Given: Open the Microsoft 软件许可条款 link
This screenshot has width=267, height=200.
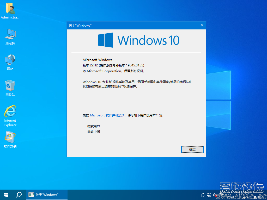Looking at the screenshot, I should point(107,115).
